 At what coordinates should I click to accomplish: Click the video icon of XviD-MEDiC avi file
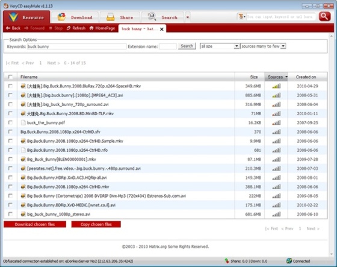(x=23, y=205)
